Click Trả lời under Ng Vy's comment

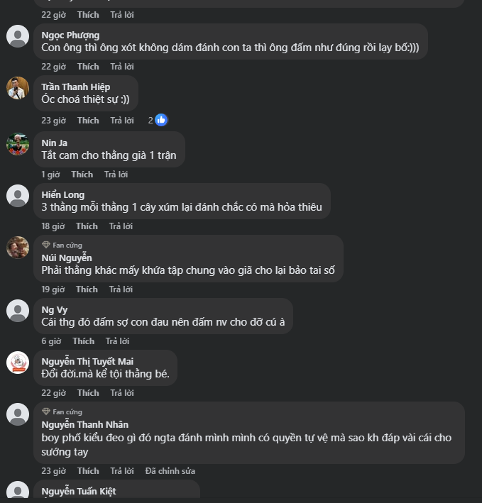pos(117,341)
